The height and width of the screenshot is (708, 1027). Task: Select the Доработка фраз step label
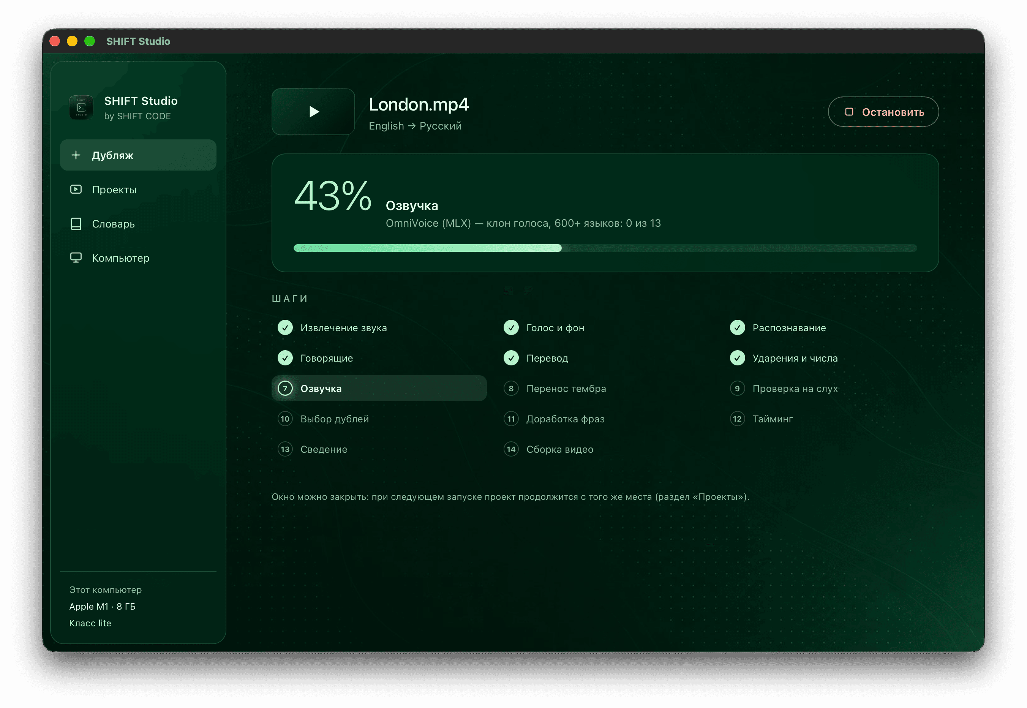[x=565, y=419]
